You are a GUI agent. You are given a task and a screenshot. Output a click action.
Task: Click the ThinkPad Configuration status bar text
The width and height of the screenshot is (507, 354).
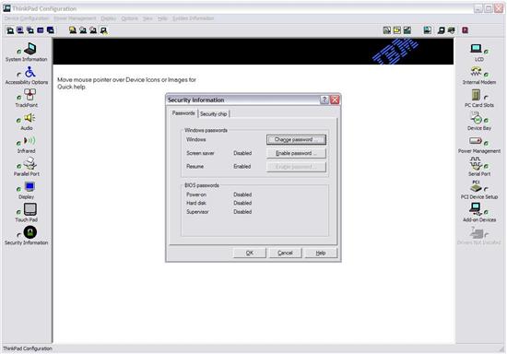click(x=28, y=348)
